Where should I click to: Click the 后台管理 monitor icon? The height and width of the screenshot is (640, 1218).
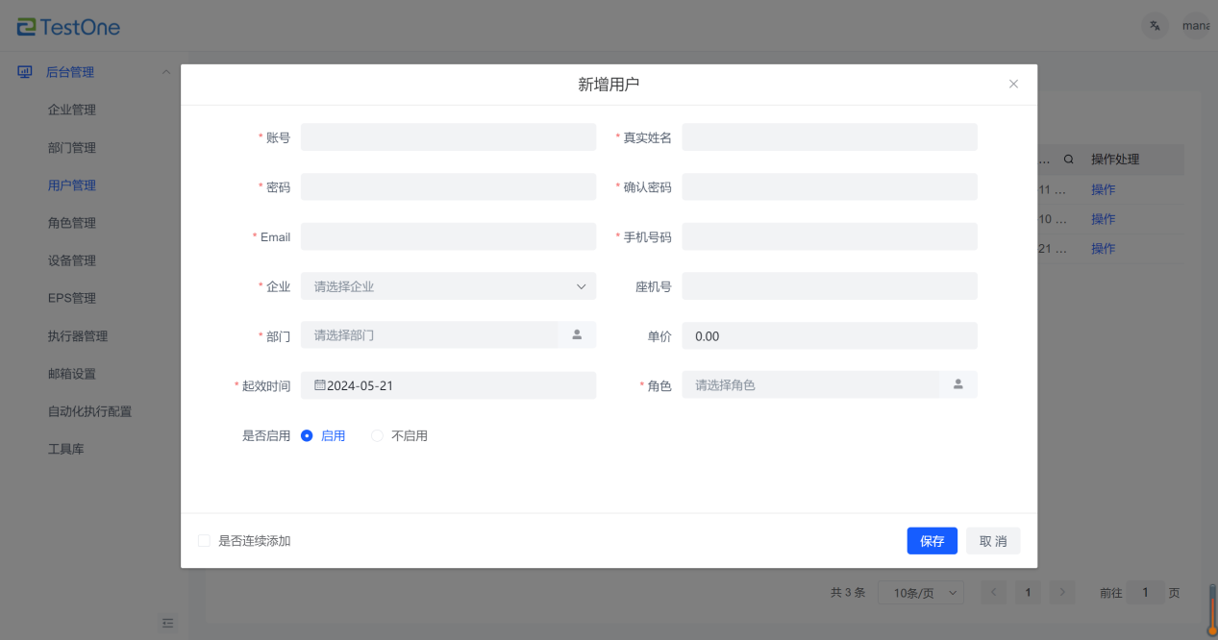pyautogui.click(x=26, y=72)
